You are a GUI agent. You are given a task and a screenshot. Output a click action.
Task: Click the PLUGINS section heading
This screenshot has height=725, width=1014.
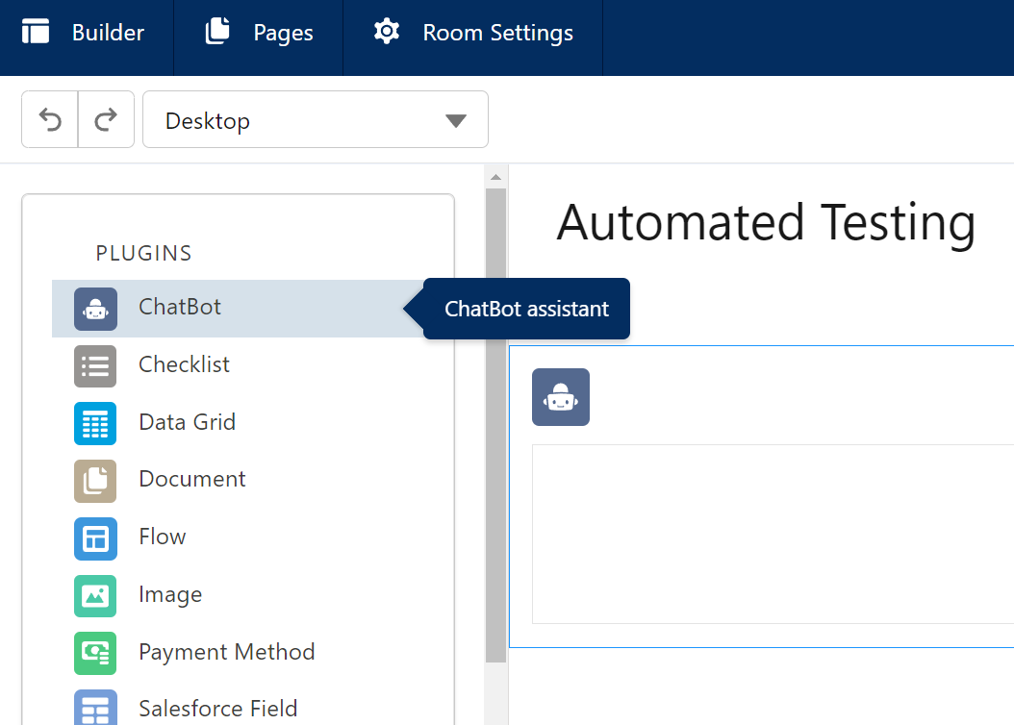143,253
